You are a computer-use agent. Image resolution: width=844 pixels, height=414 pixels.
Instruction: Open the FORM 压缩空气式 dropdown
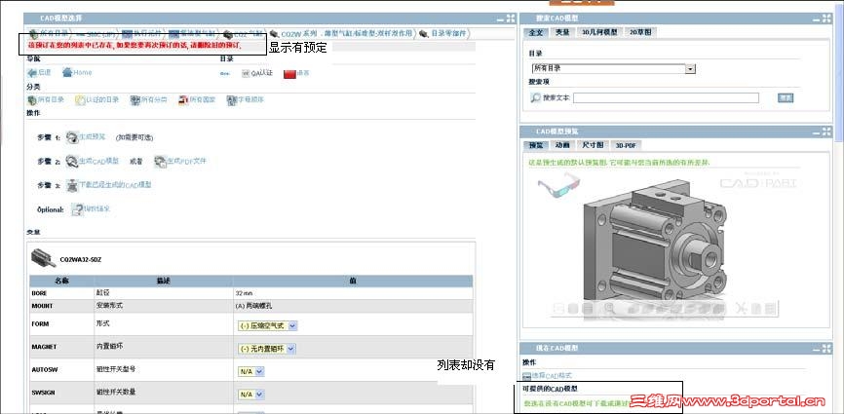[267, 325]
